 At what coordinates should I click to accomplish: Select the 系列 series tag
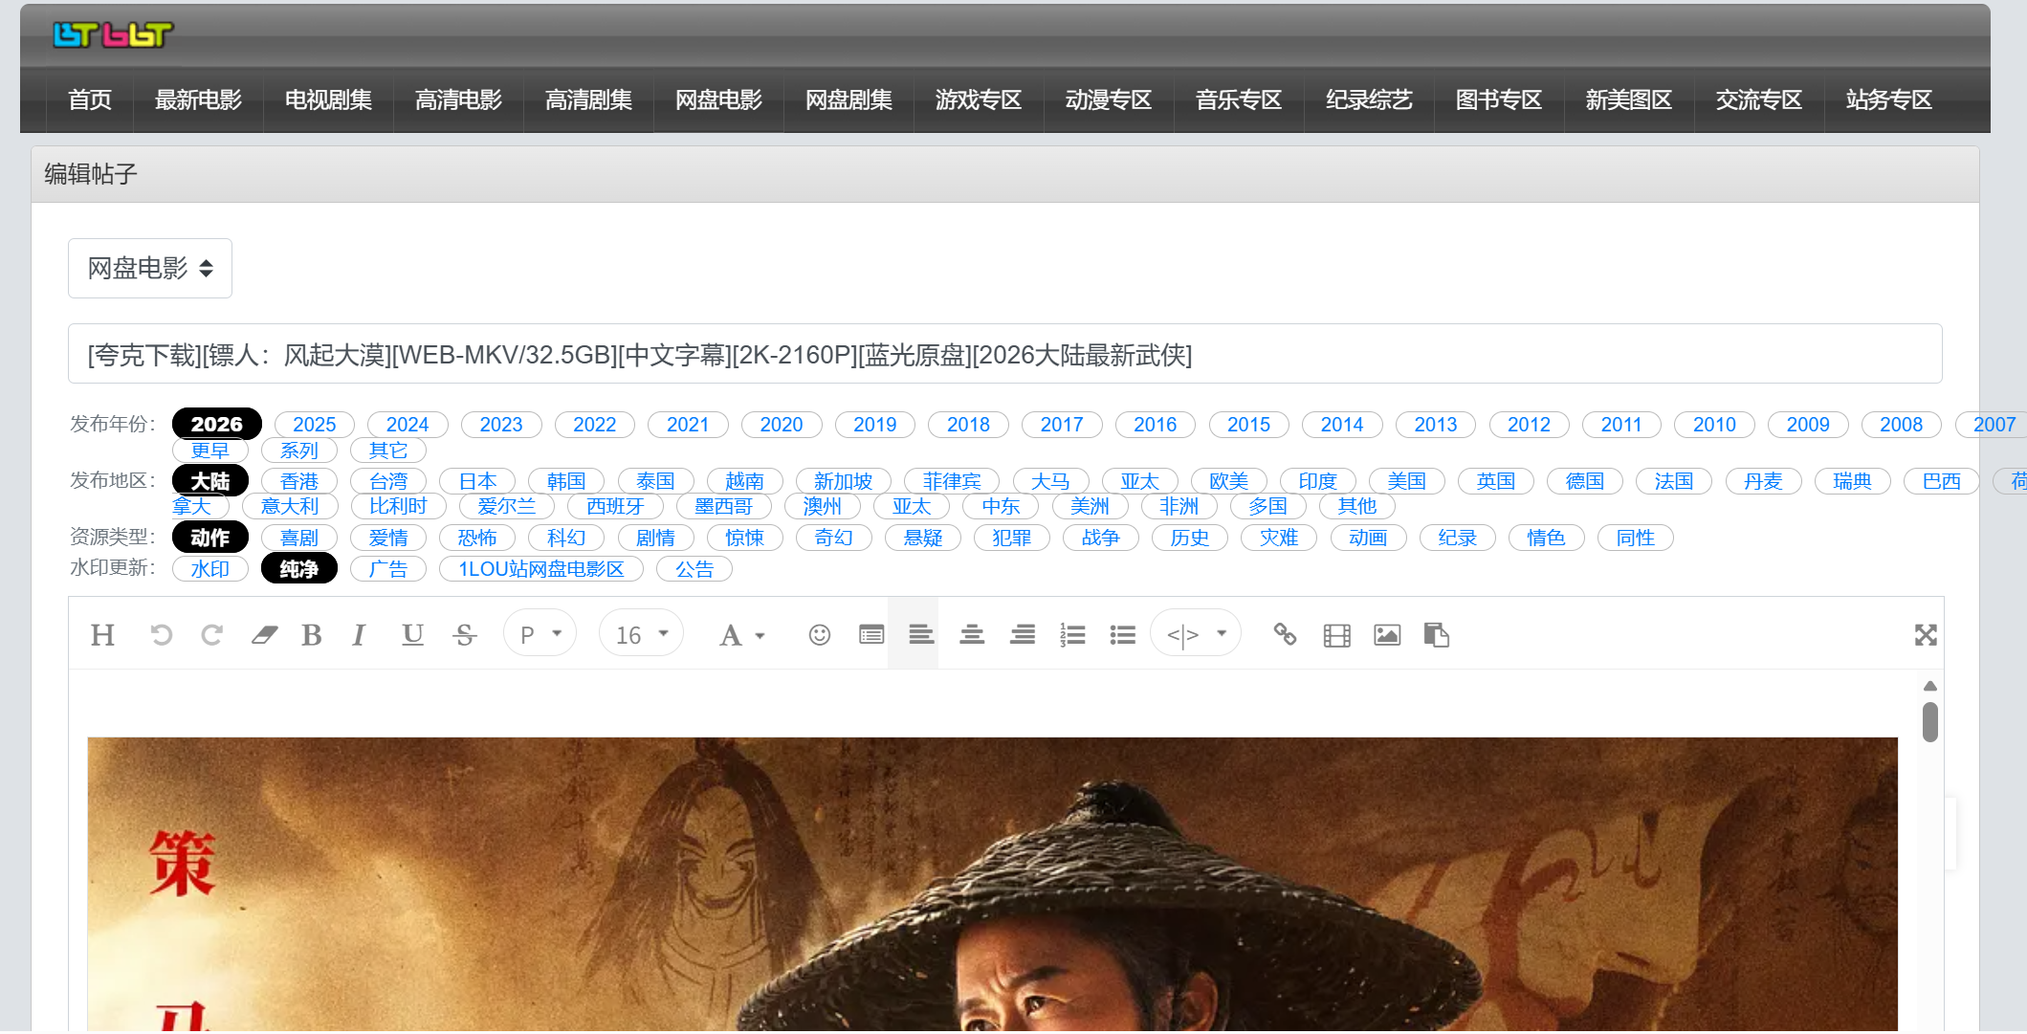point(299,451)
